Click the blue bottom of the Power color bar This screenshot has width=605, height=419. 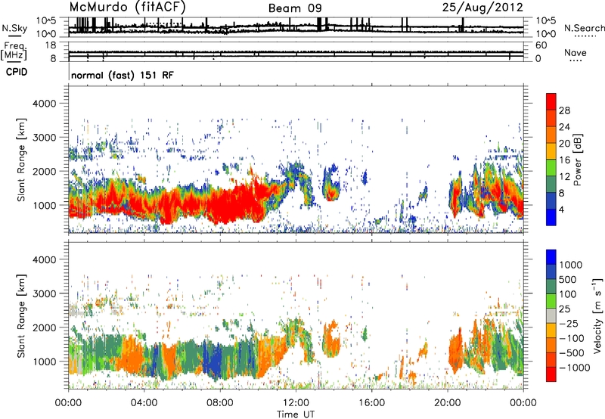click(551, 217)
